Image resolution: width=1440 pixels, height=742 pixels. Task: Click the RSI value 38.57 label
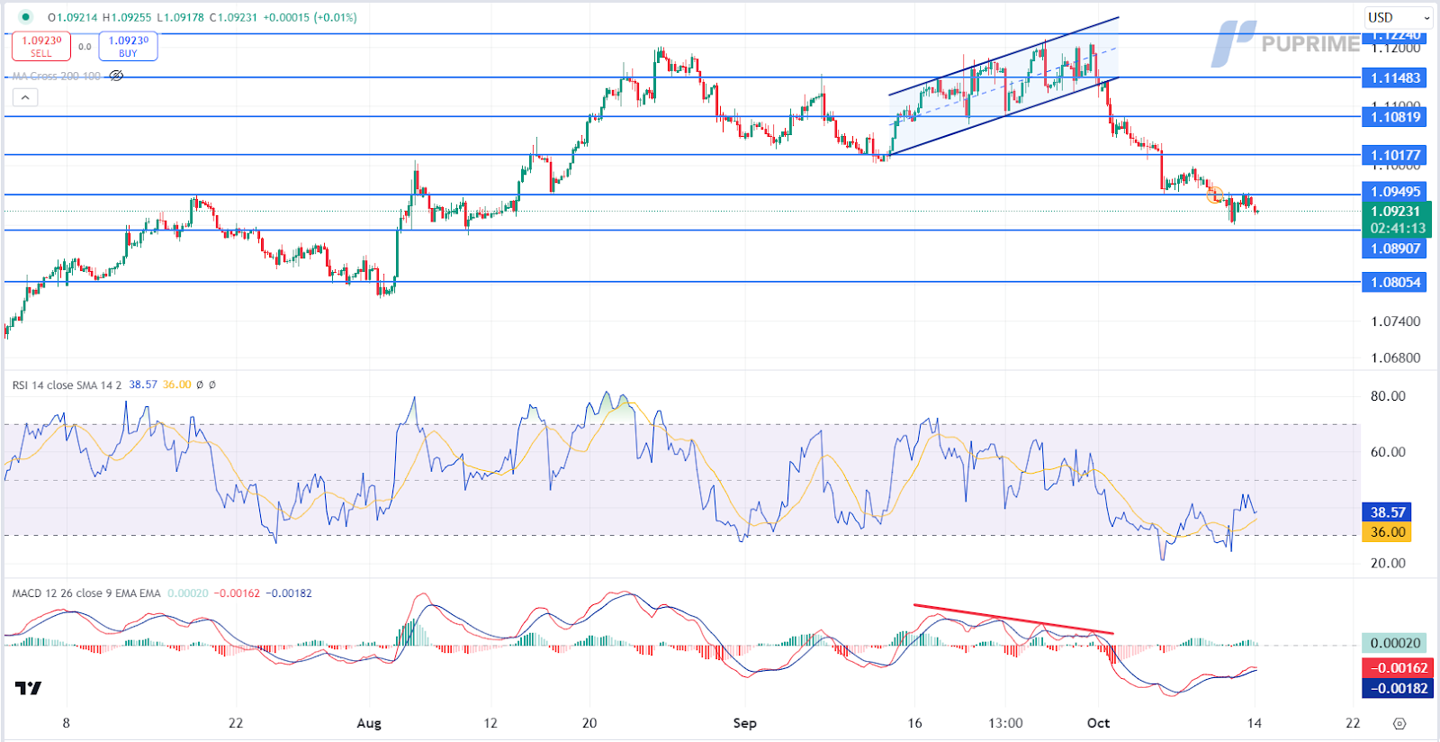click(x=1387, y=512)
